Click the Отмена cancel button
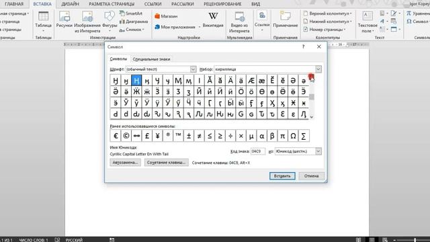Viewport: 430px width, 242px height. (311, 176)
